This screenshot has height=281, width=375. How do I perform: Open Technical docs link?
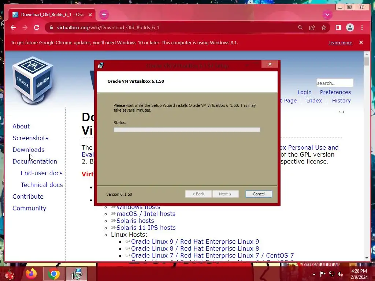tap(42, 185)
